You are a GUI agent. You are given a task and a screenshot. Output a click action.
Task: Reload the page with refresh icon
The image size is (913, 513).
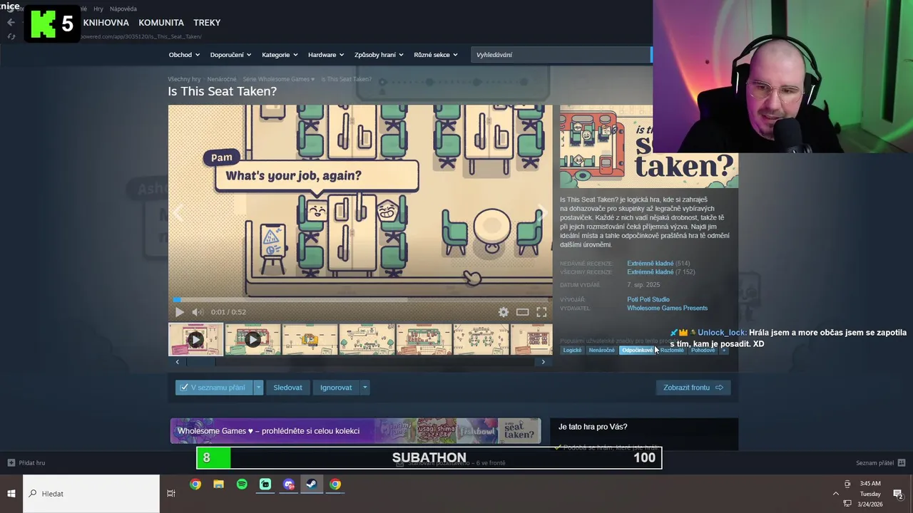[11, 36]
